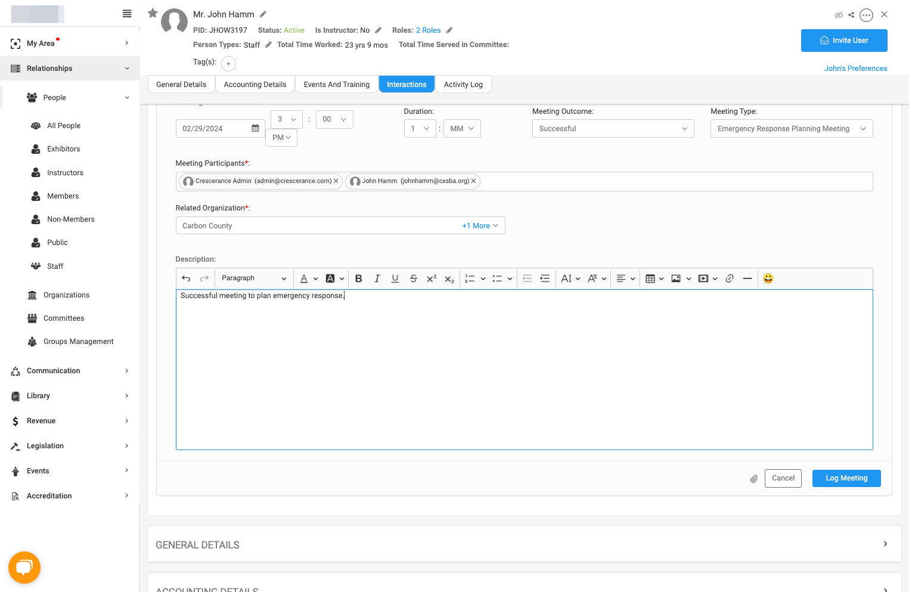Open the live chat bubble widget
The width and height of the screenshot is (909, 592).
click(24, 568)
